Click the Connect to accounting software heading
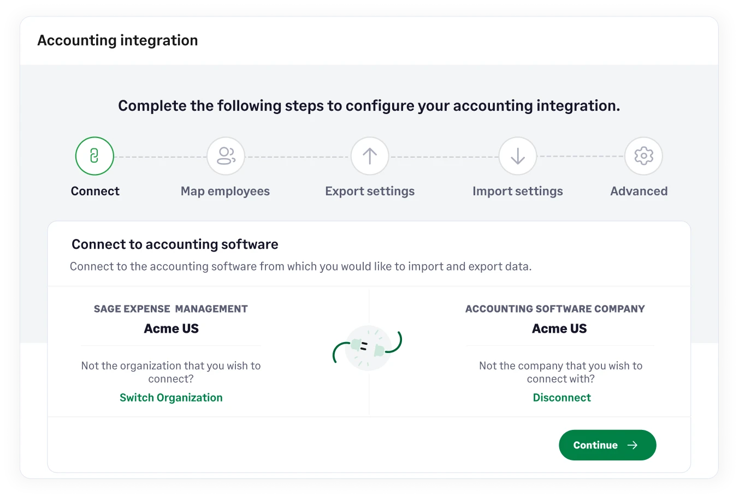 [175, 244]
